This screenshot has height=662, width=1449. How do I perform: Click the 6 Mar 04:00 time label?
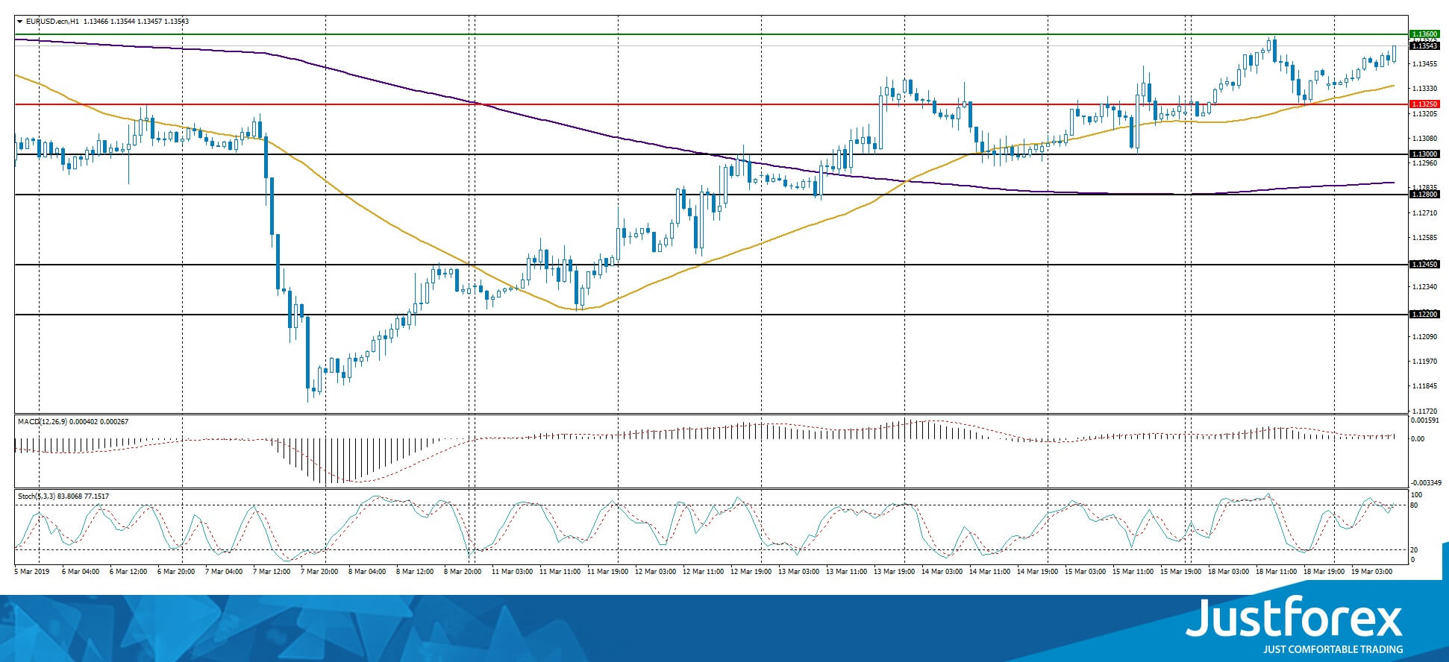click(x=81, y=572)
